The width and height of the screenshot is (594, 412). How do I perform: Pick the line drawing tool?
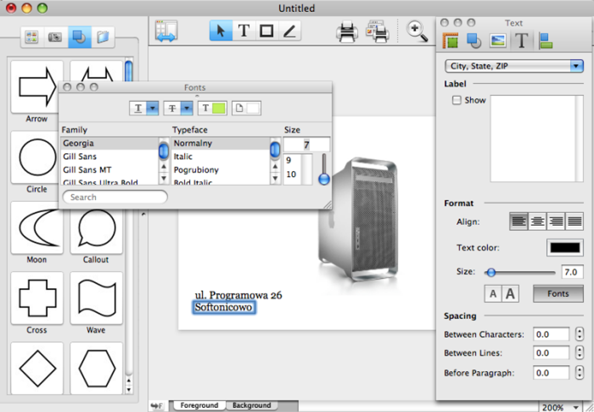point(289,31)
